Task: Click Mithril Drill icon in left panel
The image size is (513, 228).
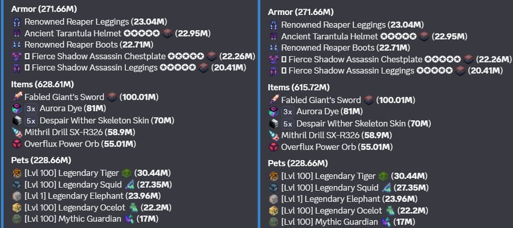Action: (17, 132)
